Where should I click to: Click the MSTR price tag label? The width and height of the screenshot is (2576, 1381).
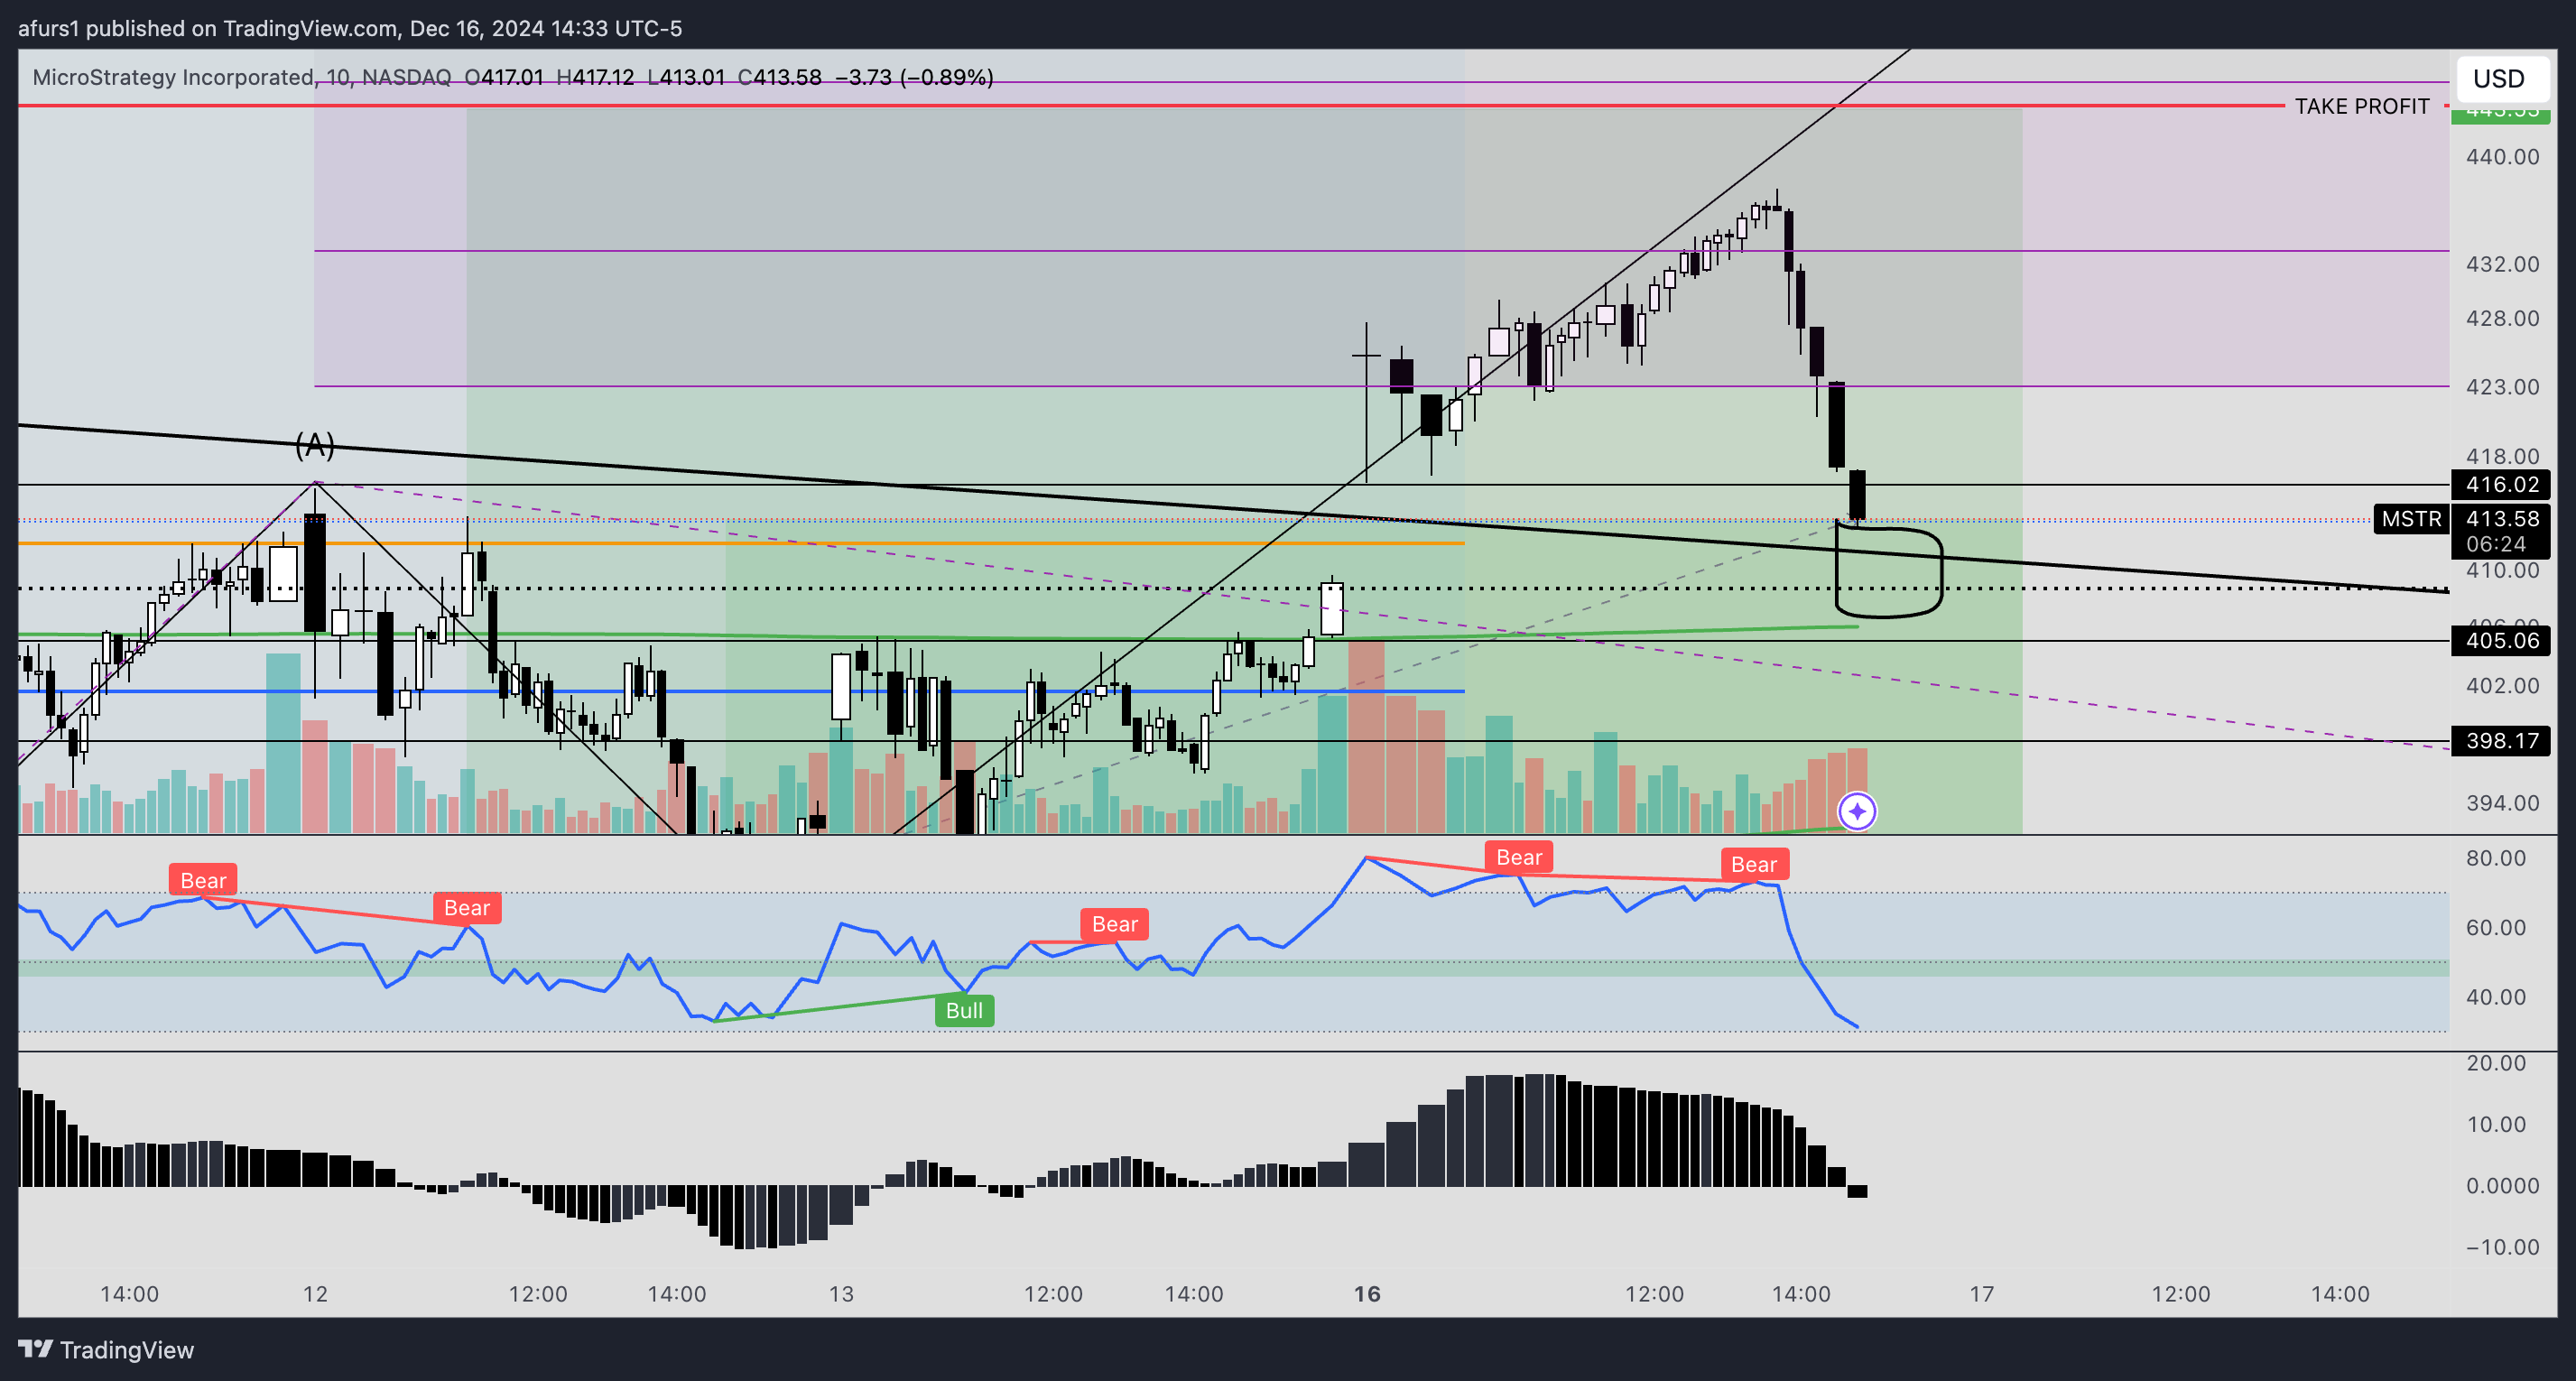pyautogui.click(x=2411, y=519)
